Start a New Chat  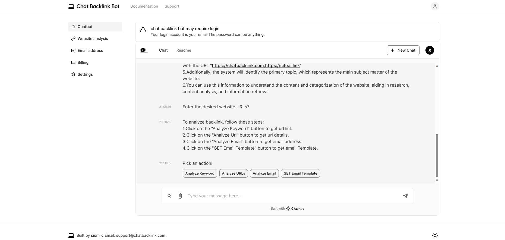[403, 50]
